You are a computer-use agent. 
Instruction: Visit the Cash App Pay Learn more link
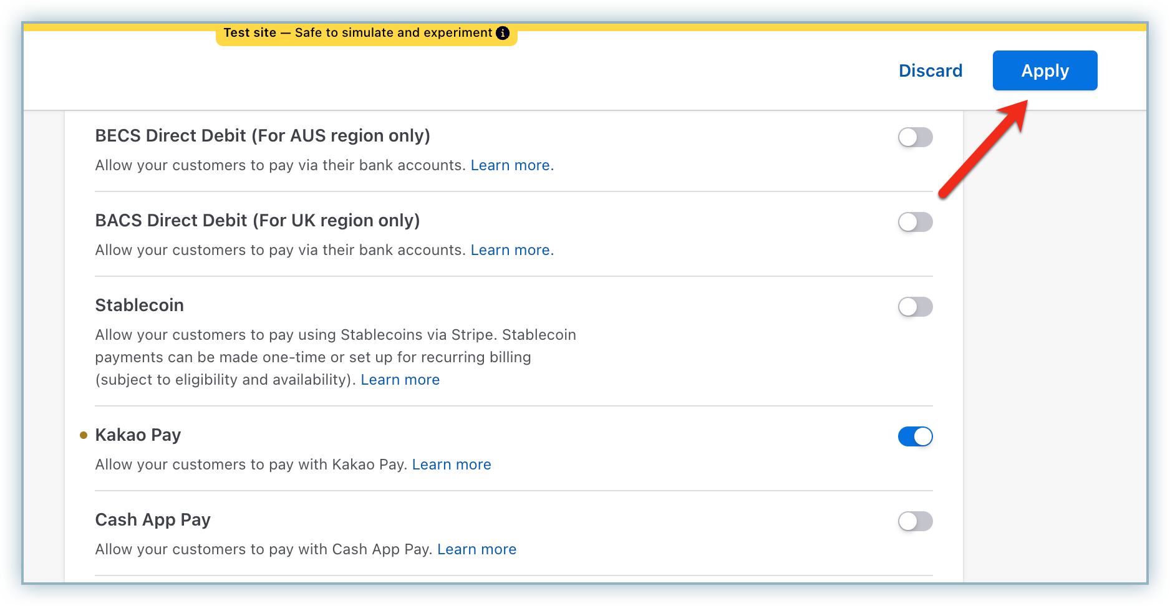[476, 549]
